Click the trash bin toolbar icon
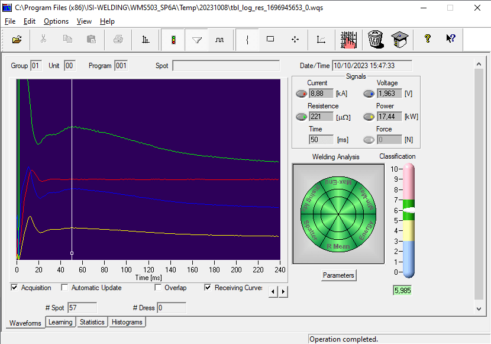491x344 pixels. [375, 40]
